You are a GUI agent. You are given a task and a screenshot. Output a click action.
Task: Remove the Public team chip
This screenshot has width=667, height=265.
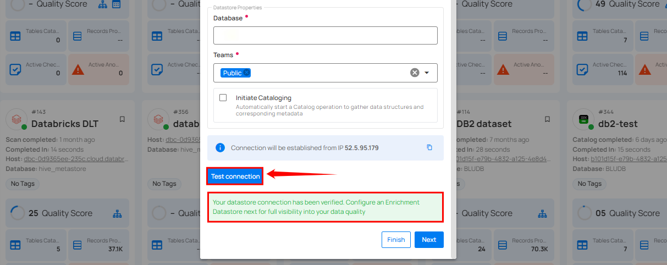(247, 73)
